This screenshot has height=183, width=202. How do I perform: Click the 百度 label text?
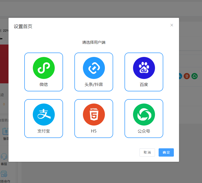[144, 85]
